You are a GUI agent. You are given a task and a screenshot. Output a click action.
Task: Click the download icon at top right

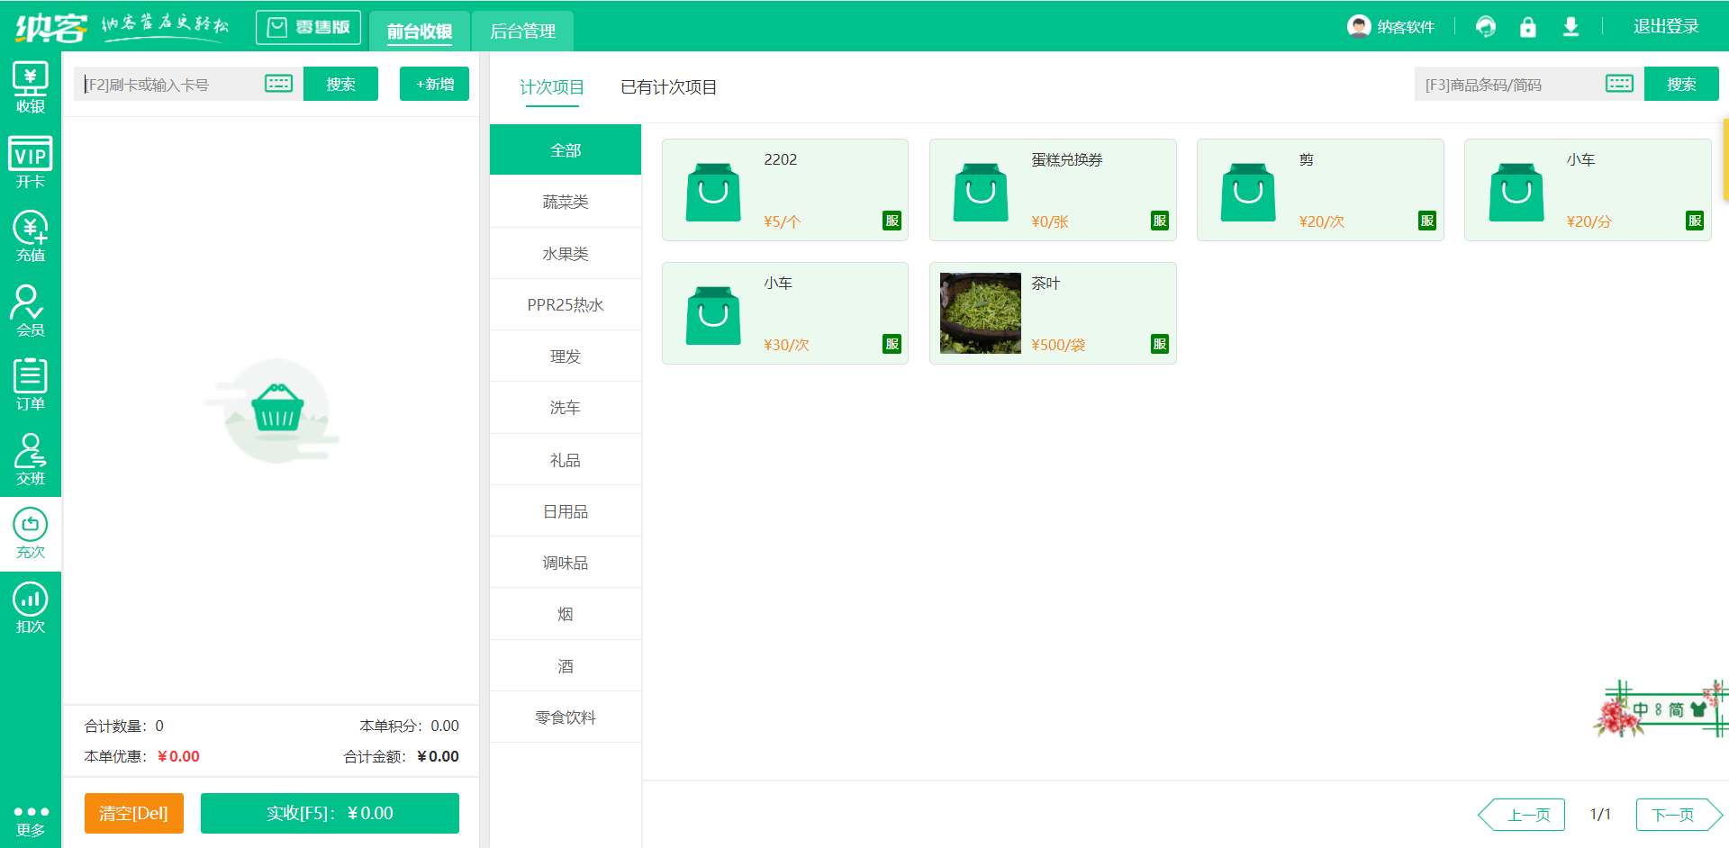point(1571,27)
